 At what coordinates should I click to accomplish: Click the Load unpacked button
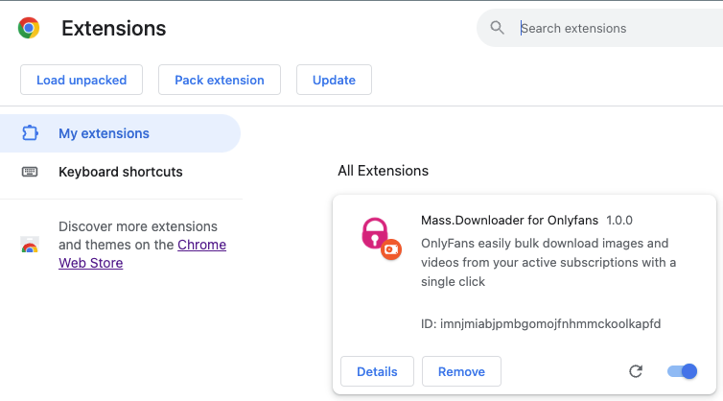[x=82, y=80]
